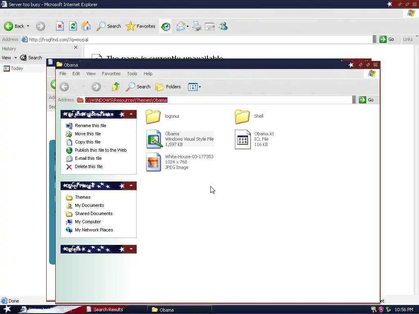Click the Mail icon in Internet Explorer
419x314 pixels.
click(x=180, y=26)
